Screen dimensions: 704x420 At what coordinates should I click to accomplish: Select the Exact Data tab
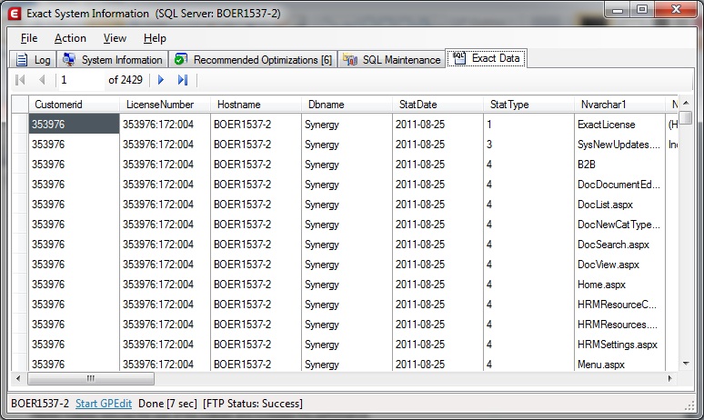tap(487, 58)
